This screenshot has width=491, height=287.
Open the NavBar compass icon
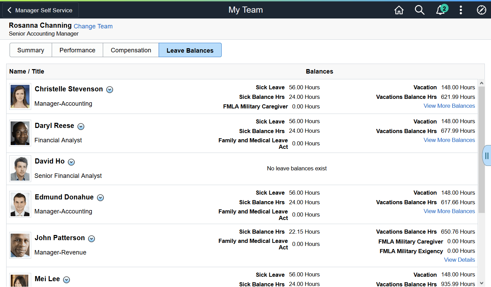pyautogui.click(x=481, y=10)
